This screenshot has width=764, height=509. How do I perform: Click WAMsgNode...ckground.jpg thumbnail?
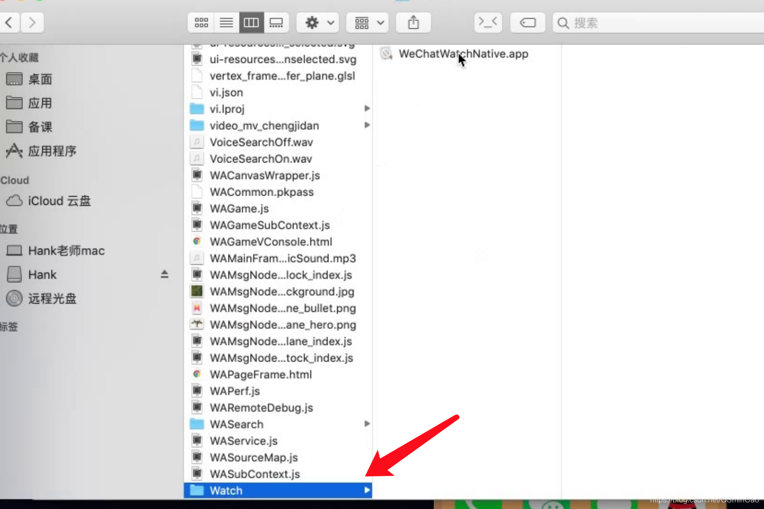(x=197, y=291)
